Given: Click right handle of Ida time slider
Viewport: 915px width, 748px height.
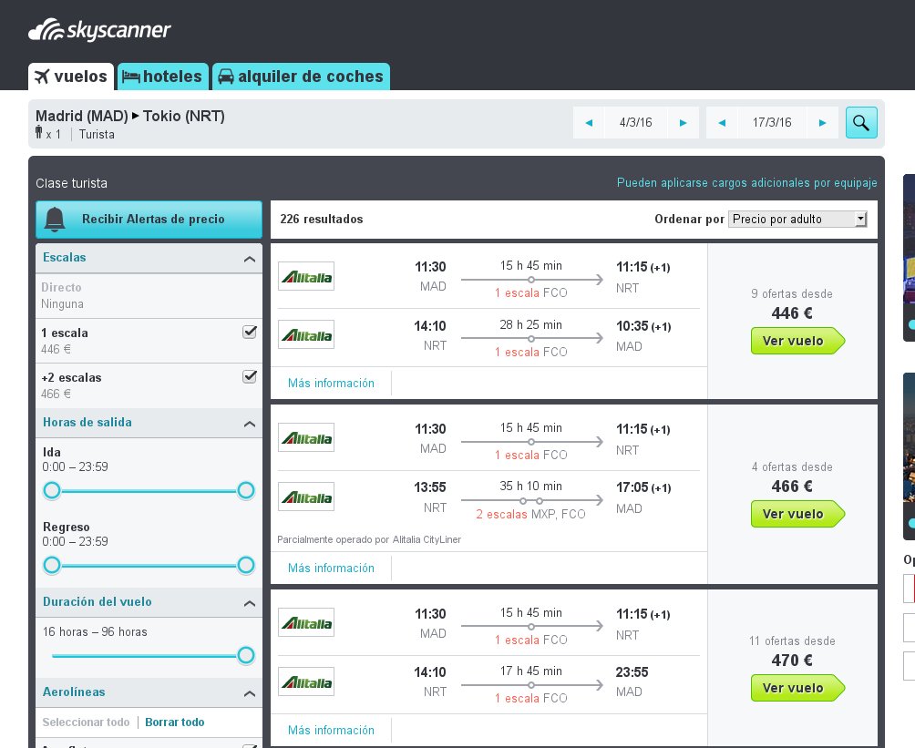Looking at the screenshot, I should pyautogui.click(x=246, y=491).
